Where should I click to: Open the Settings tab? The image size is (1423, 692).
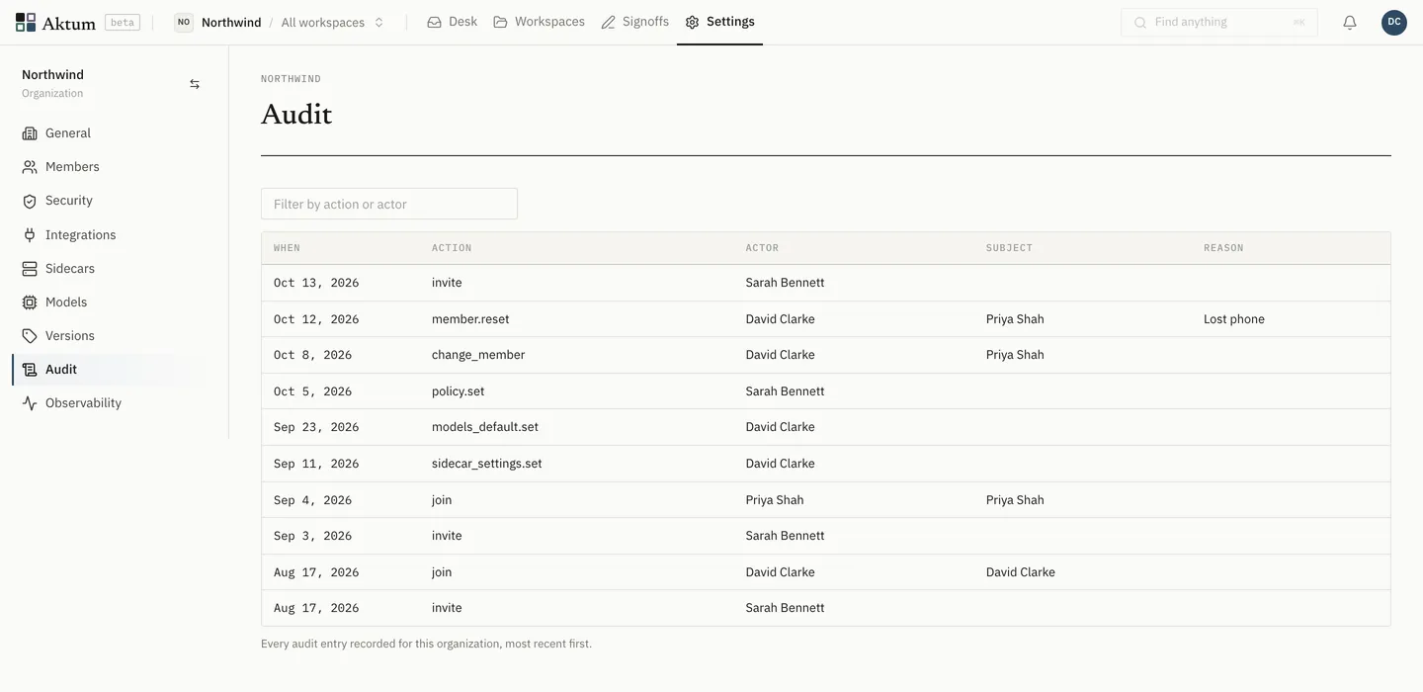(x=720, y=22)
